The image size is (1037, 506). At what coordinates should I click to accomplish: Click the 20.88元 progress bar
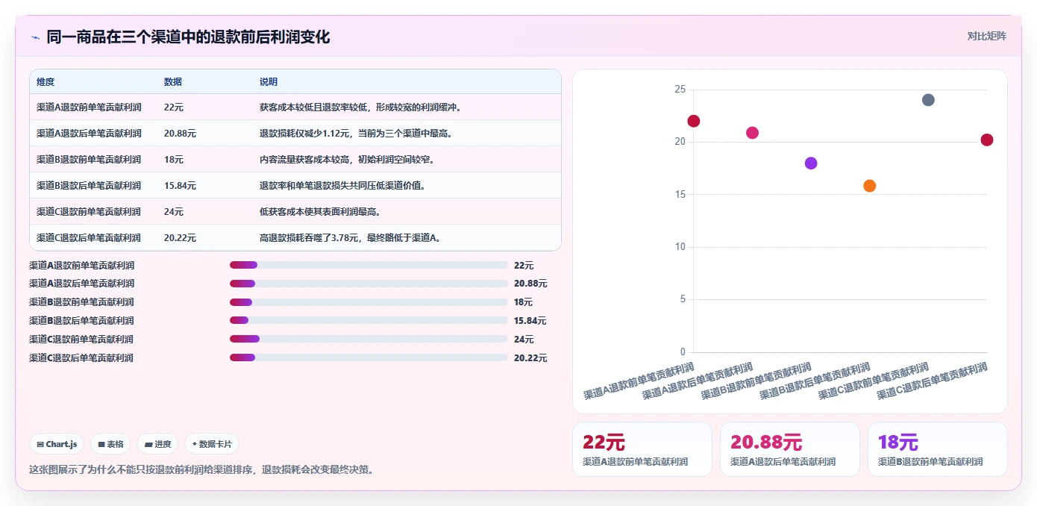click(x=369, y=284)
